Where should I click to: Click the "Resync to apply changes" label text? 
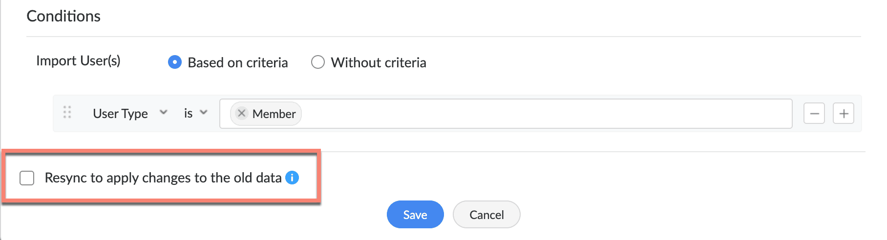click(163, 178)
